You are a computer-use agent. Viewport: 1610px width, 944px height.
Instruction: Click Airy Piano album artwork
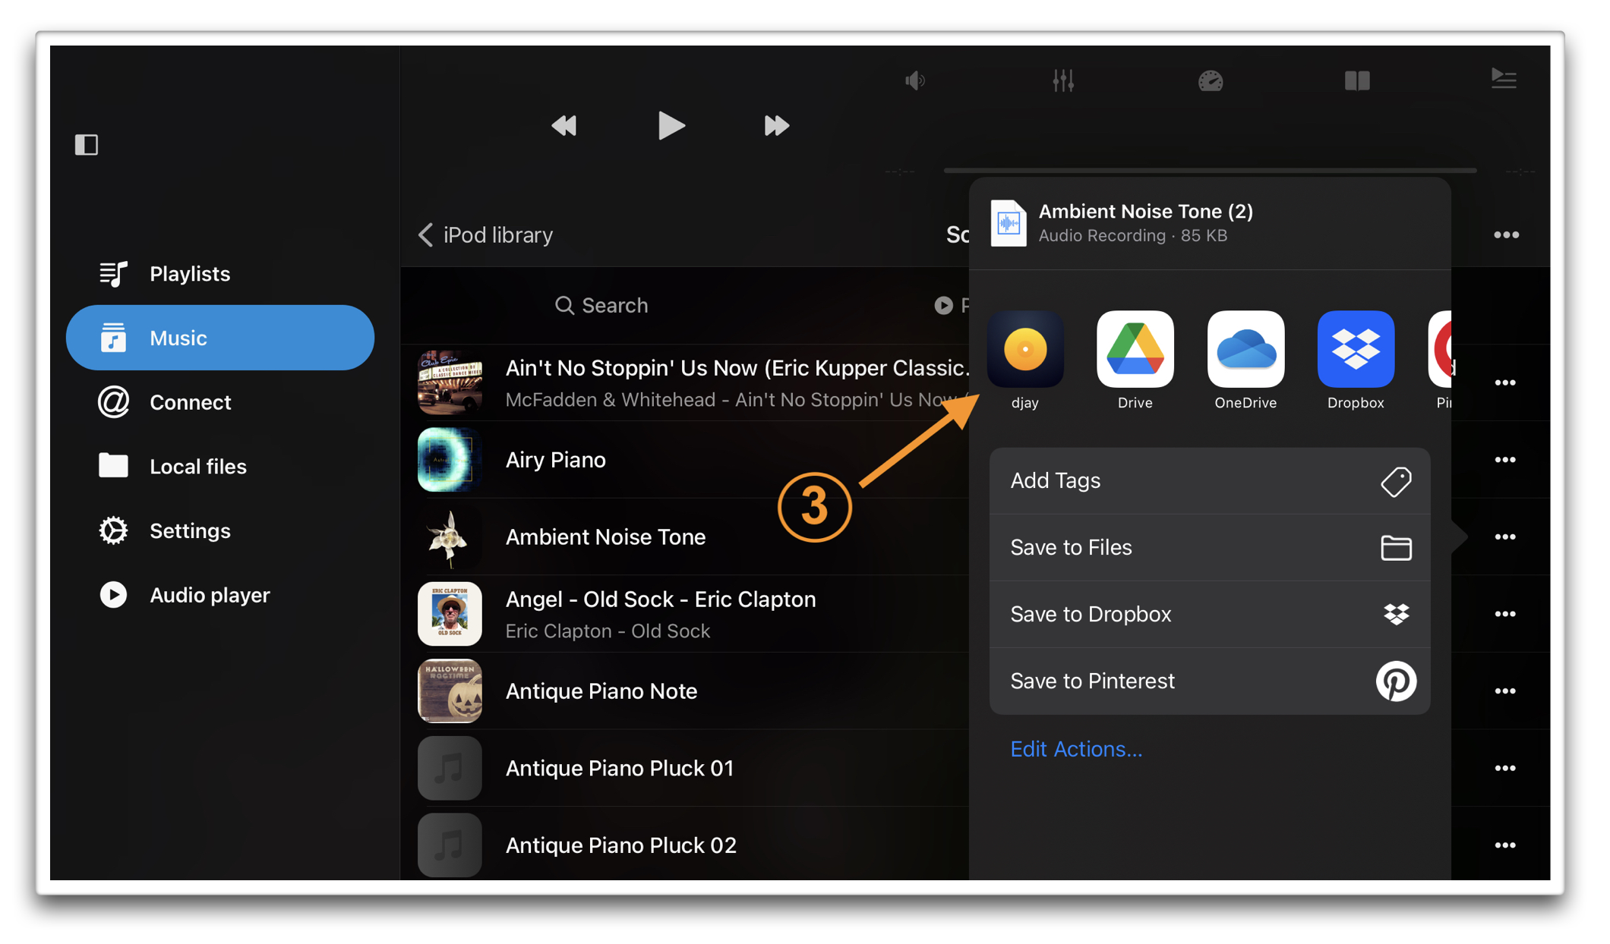(450, 460)
